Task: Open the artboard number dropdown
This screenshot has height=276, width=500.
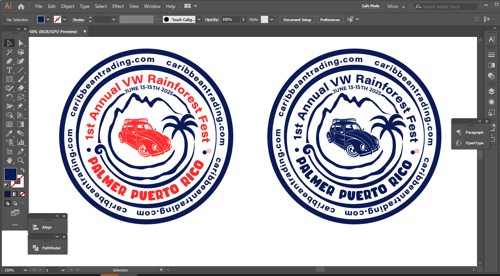Action: click(x=63, y=270)
